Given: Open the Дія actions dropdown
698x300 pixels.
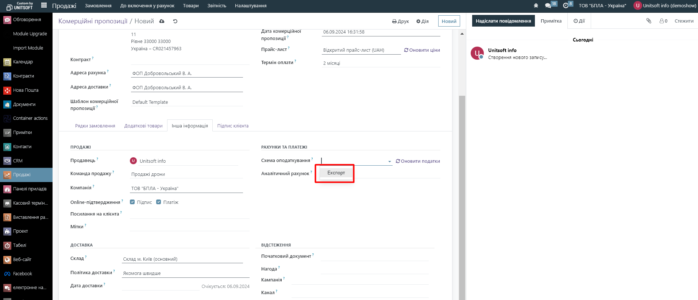Looking at the screenshot, I should coord(422,21).
